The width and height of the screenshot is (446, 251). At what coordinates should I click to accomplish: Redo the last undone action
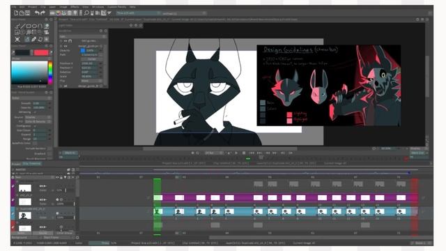coord(43,13)
